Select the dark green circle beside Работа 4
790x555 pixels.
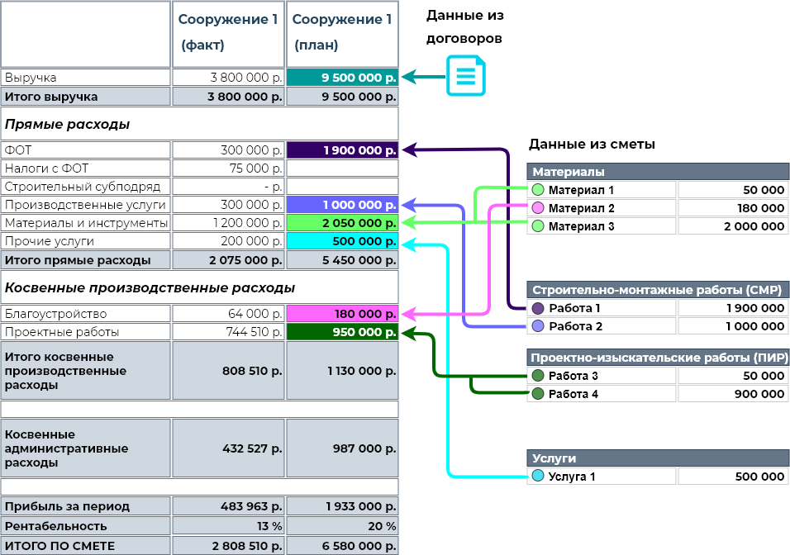coord(538,394)
